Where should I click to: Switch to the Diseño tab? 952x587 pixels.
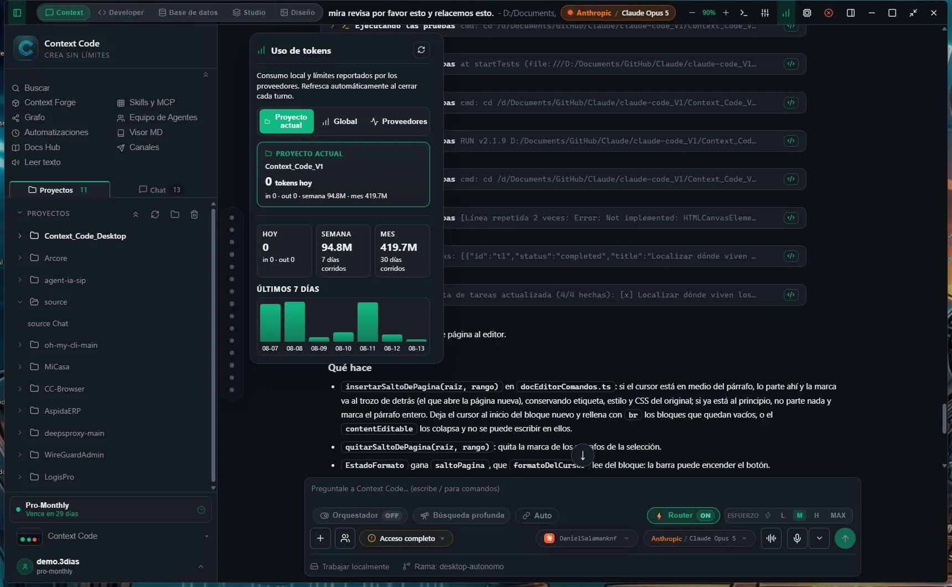(298, 12)
